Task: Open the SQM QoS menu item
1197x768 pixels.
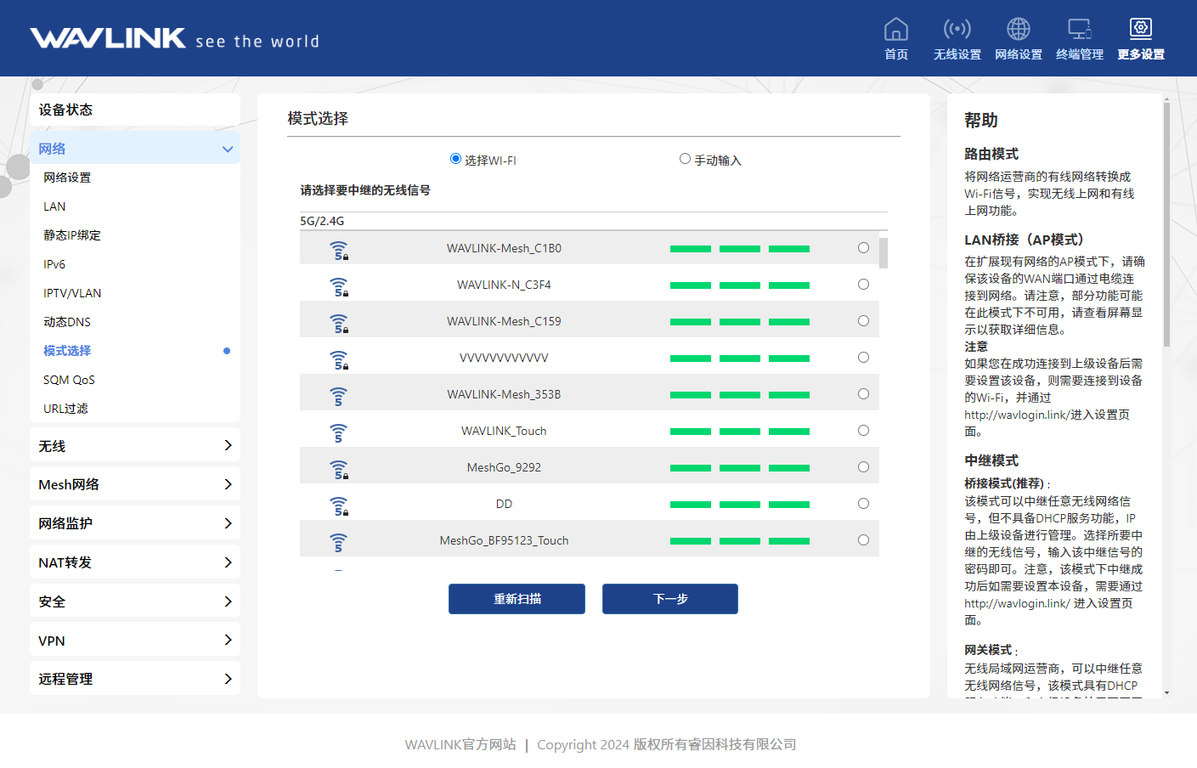Action: pyautogui.click(x=69, y=380)
